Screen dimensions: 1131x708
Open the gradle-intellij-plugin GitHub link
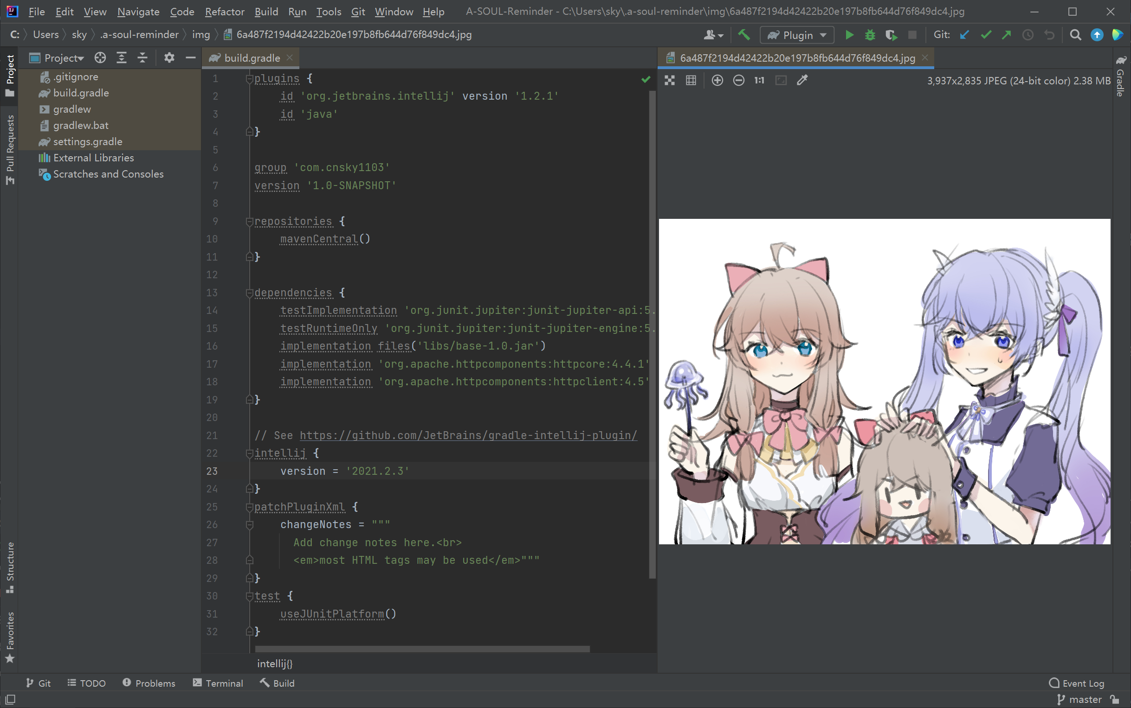468,435
